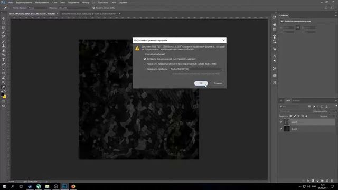Open the Paragraph panel icon

(x=275, y=61)
